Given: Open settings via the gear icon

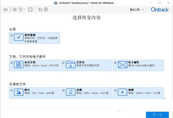Looking at the screenshot, I should [15, 10].
